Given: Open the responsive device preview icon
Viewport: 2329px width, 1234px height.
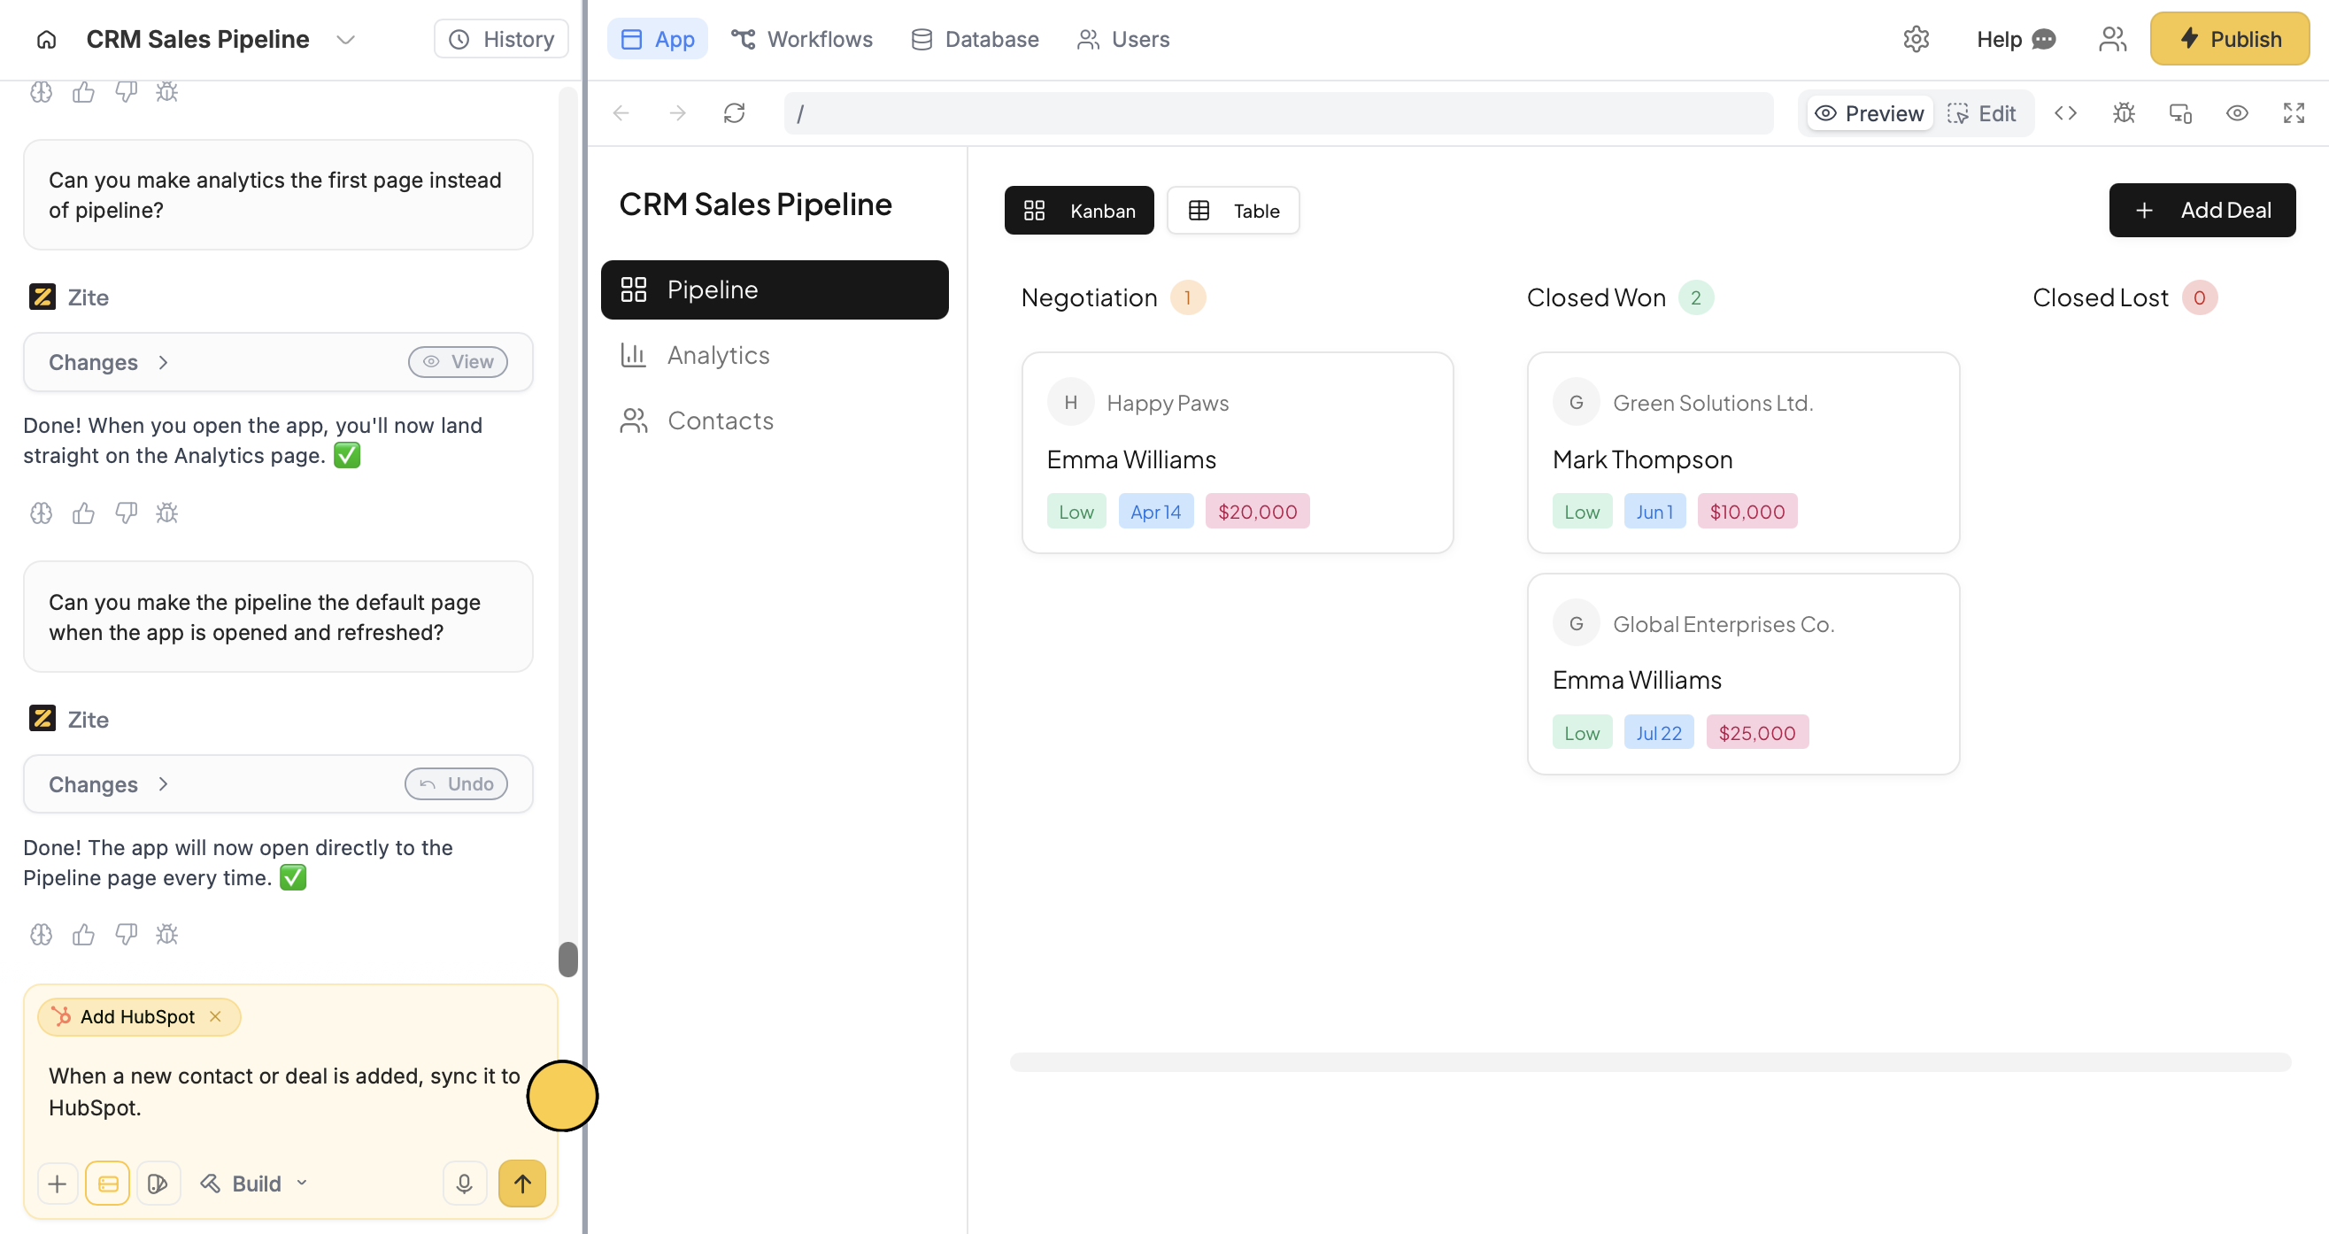Looking at the screenshot, I should pos(2179,113).
